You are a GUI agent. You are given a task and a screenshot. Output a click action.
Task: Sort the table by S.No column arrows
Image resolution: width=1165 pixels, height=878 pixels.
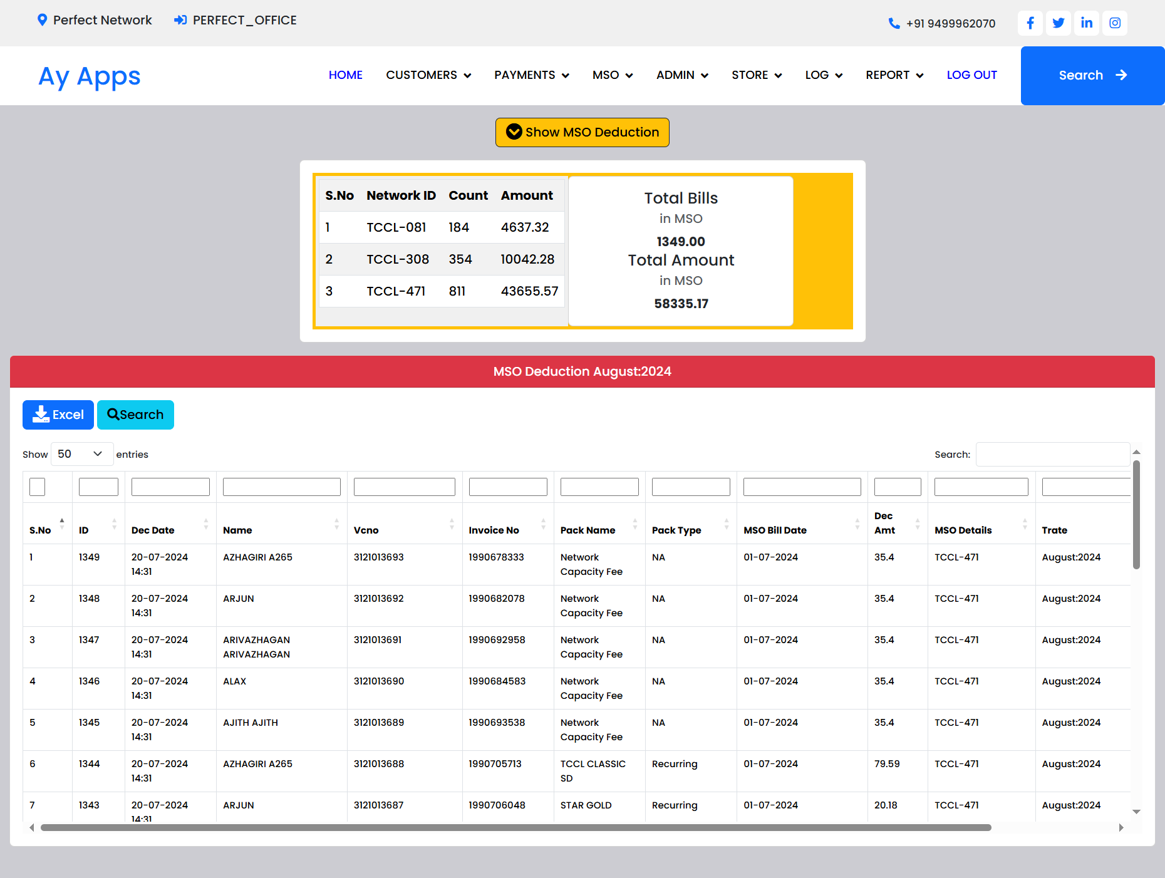[61, 525]
